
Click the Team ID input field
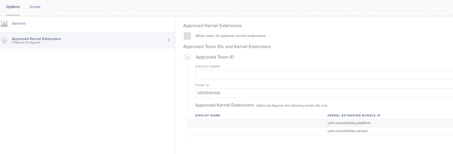click(x=324, y=93)
